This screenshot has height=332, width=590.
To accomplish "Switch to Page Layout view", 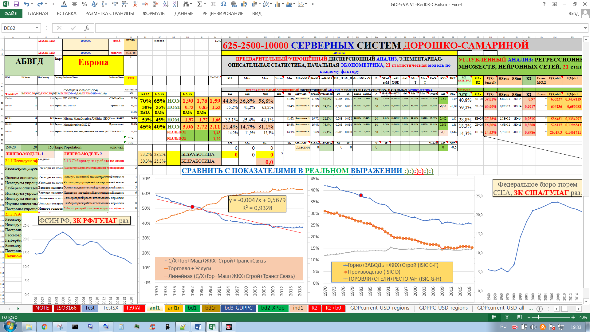I will coord(507,317).
